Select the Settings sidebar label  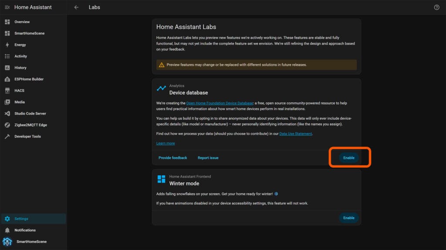coord(21,219)
